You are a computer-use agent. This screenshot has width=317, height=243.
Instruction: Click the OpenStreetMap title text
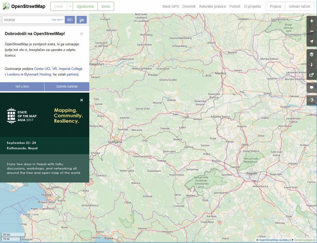click(x=28, y=6)
